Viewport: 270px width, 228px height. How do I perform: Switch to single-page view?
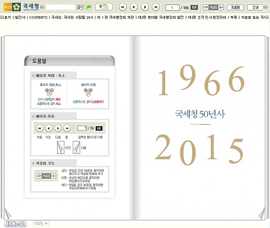(14, 224)
